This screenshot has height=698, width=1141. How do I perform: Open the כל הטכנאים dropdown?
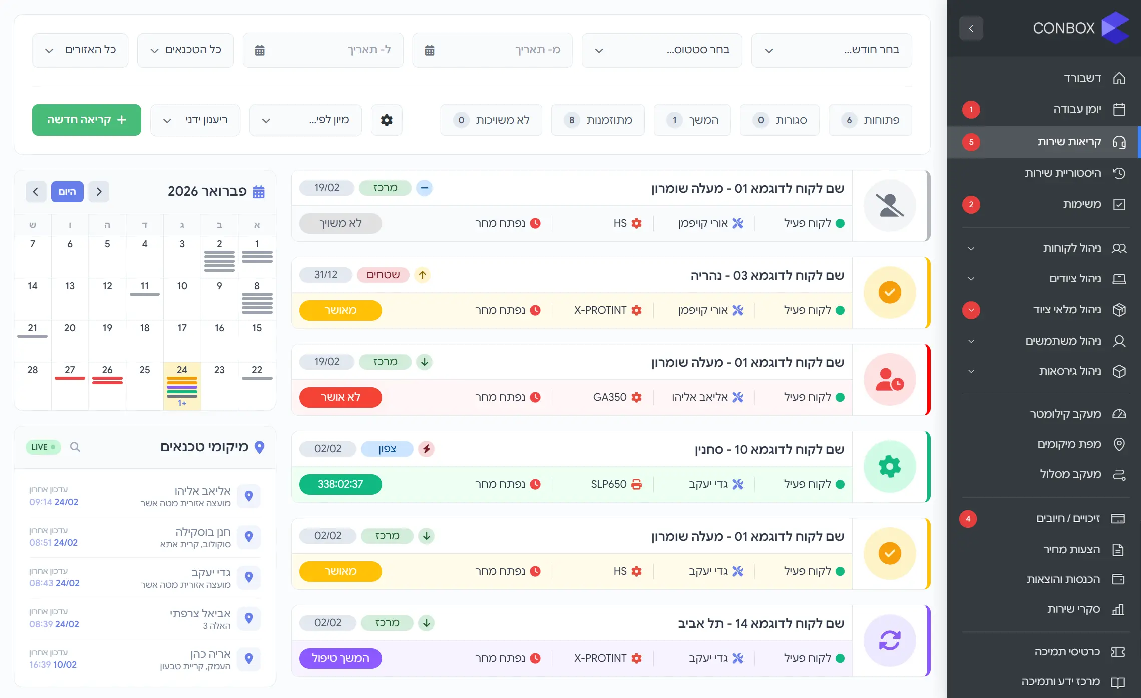[x=185, y=50]
